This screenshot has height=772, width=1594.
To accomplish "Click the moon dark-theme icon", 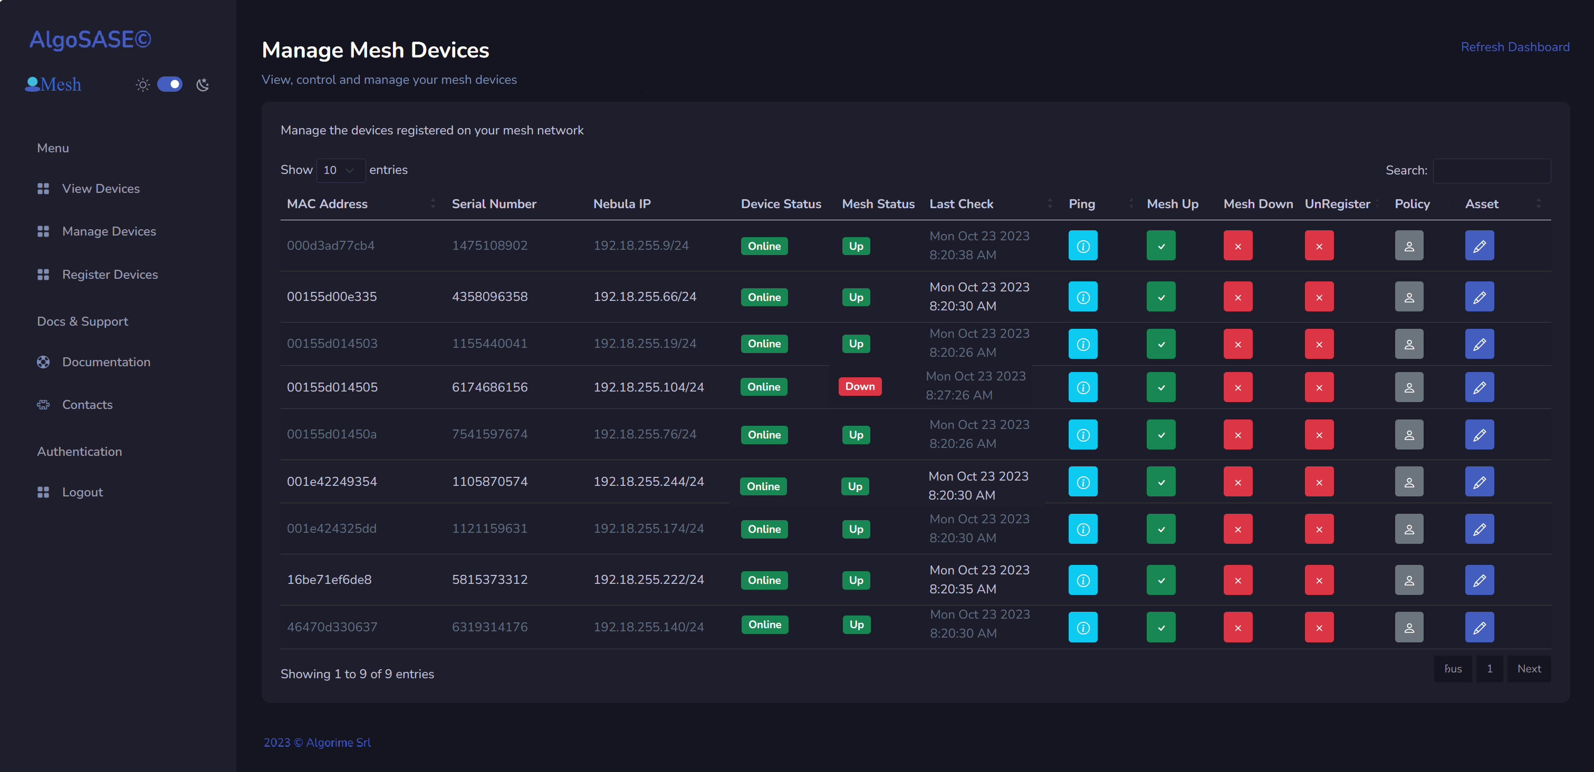I will pyautogui.click(x=203, y=84).
